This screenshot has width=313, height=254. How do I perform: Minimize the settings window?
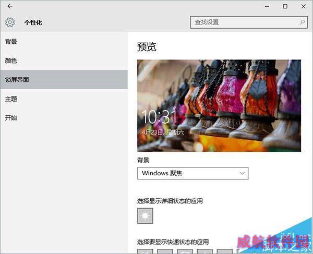(267, 6)
